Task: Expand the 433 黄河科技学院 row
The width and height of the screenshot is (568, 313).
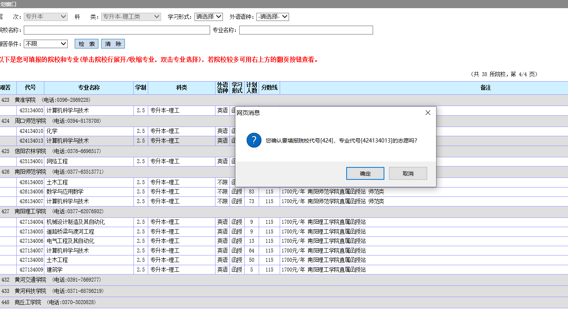Action: coord(284,291)
